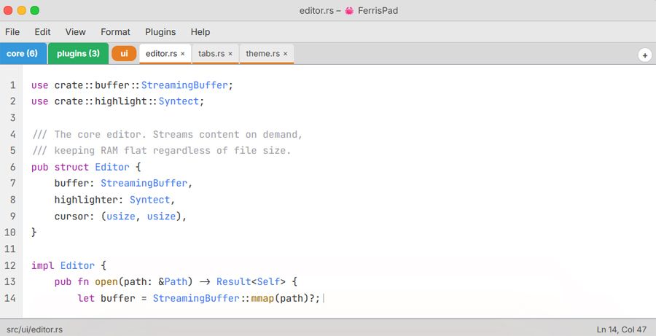Click 'highlighter: Syntect' field line
656x336 pixels.
114,200
